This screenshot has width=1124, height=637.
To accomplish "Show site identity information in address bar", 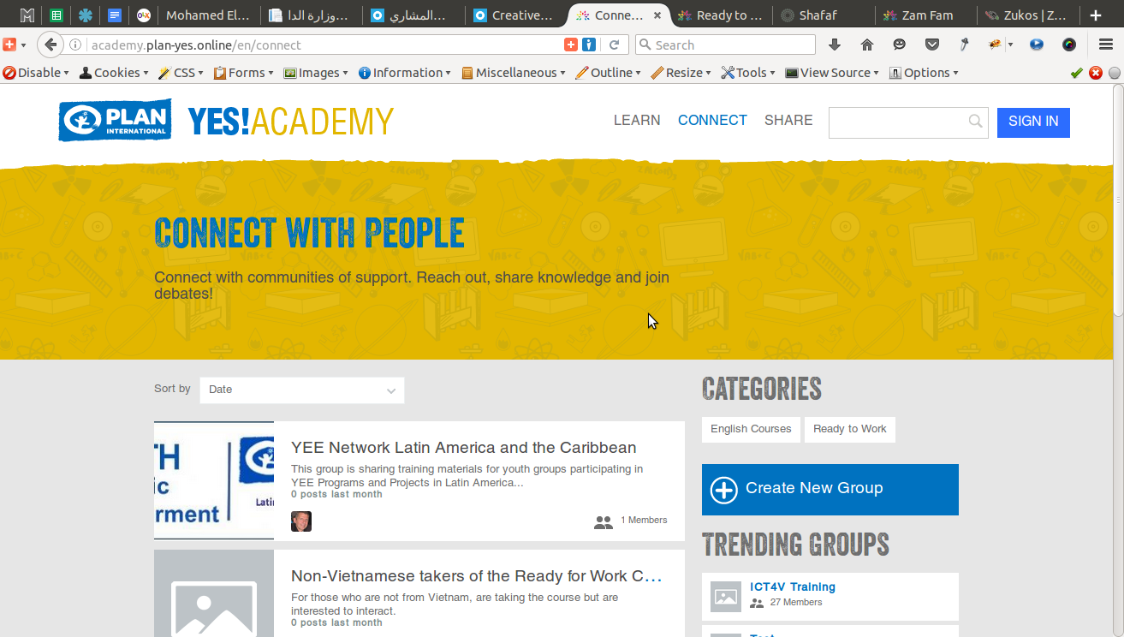I will pos(75,45).
